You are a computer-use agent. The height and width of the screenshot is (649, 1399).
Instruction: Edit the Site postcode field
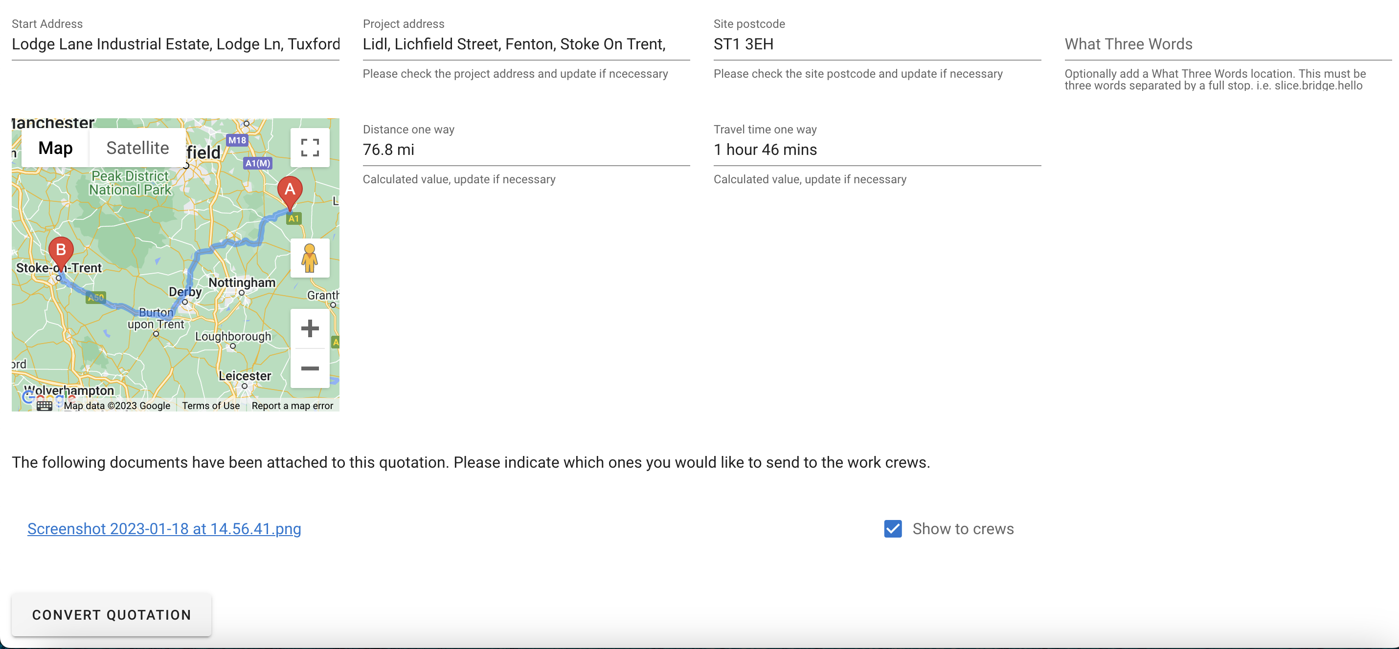click(877, 44)
